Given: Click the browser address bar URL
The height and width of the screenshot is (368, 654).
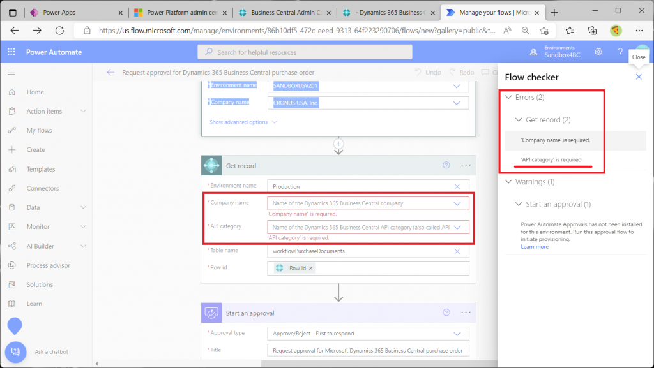Looking at the screenshot, I should coord(297,31).
